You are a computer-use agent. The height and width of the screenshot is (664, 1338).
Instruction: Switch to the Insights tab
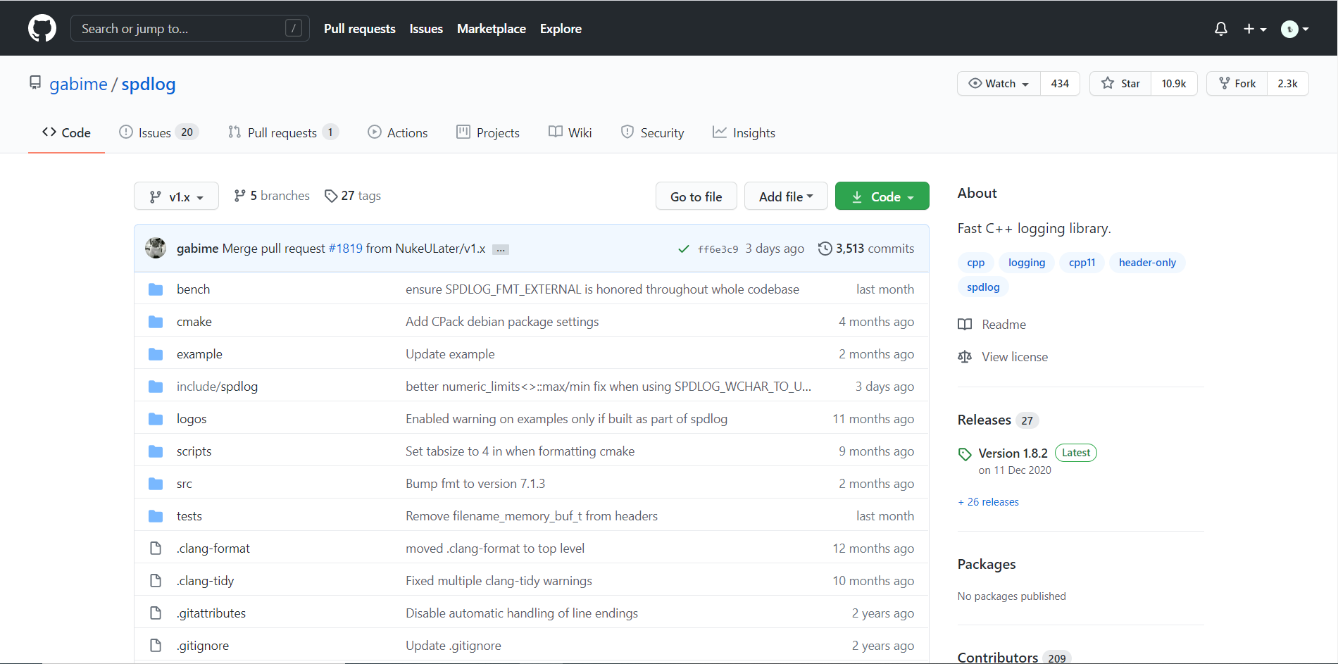pyautogui.click(x=744, y=132)
